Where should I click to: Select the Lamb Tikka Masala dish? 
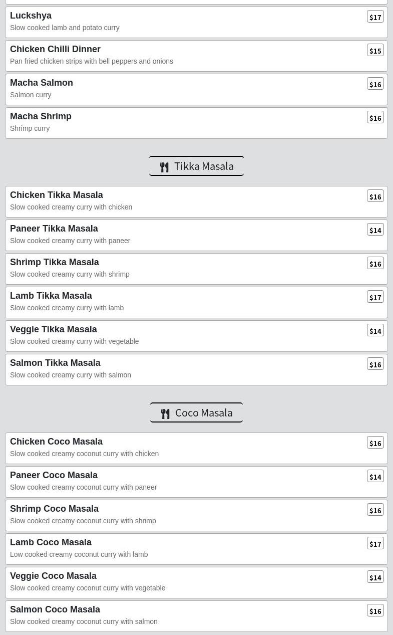[51, 296]
